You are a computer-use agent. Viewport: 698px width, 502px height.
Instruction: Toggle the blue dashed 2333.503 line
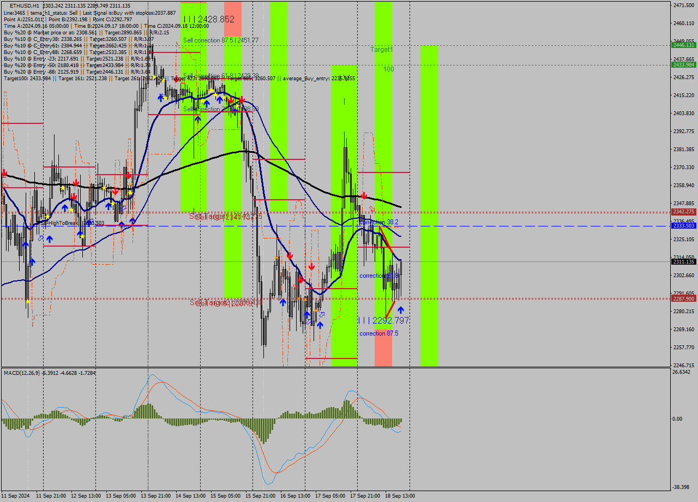(491, 226)
